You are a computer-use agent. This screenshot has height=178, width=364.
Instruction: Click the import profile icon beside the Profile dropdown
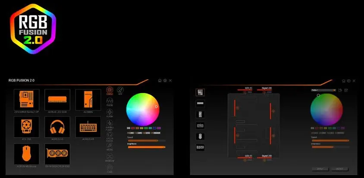pyautogui.click(x=340, y=90)
